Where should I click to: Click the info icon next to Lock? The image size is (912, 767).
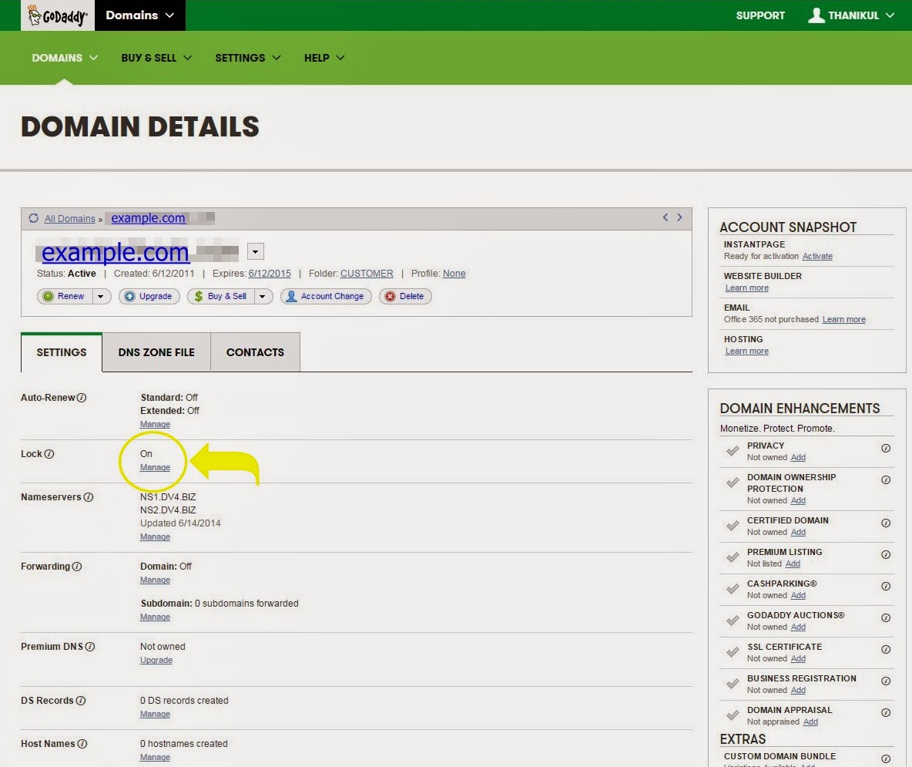click(49, 454)
